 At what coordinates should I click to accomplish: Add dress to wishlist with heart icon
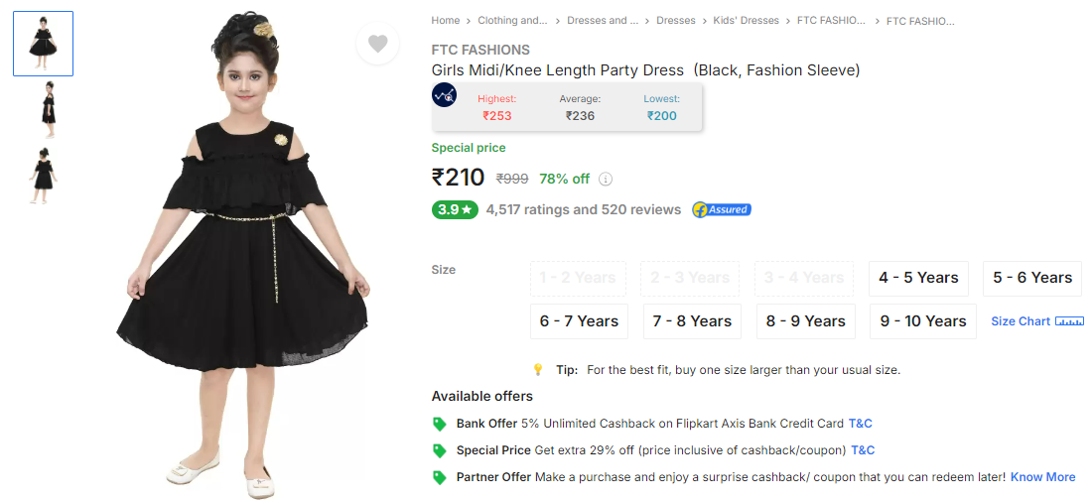pos(377,44)
